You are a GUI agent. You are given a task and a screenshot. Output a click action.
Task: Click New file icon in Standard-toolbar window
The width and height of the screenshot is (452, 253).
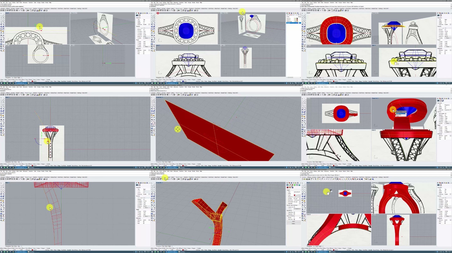tap(303, 179)
